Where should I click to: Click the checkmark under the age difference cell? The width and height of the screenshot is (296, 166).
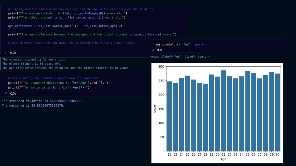[x=5, y=53]
